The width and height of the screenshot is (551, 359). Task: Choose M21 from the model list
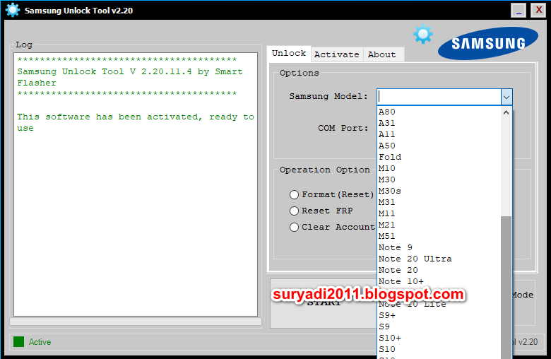(x=439, y=225)
